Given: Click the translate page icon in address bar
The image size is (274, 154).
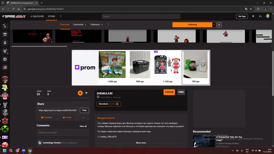Looking at the screenshot, I should pos(246,9).
